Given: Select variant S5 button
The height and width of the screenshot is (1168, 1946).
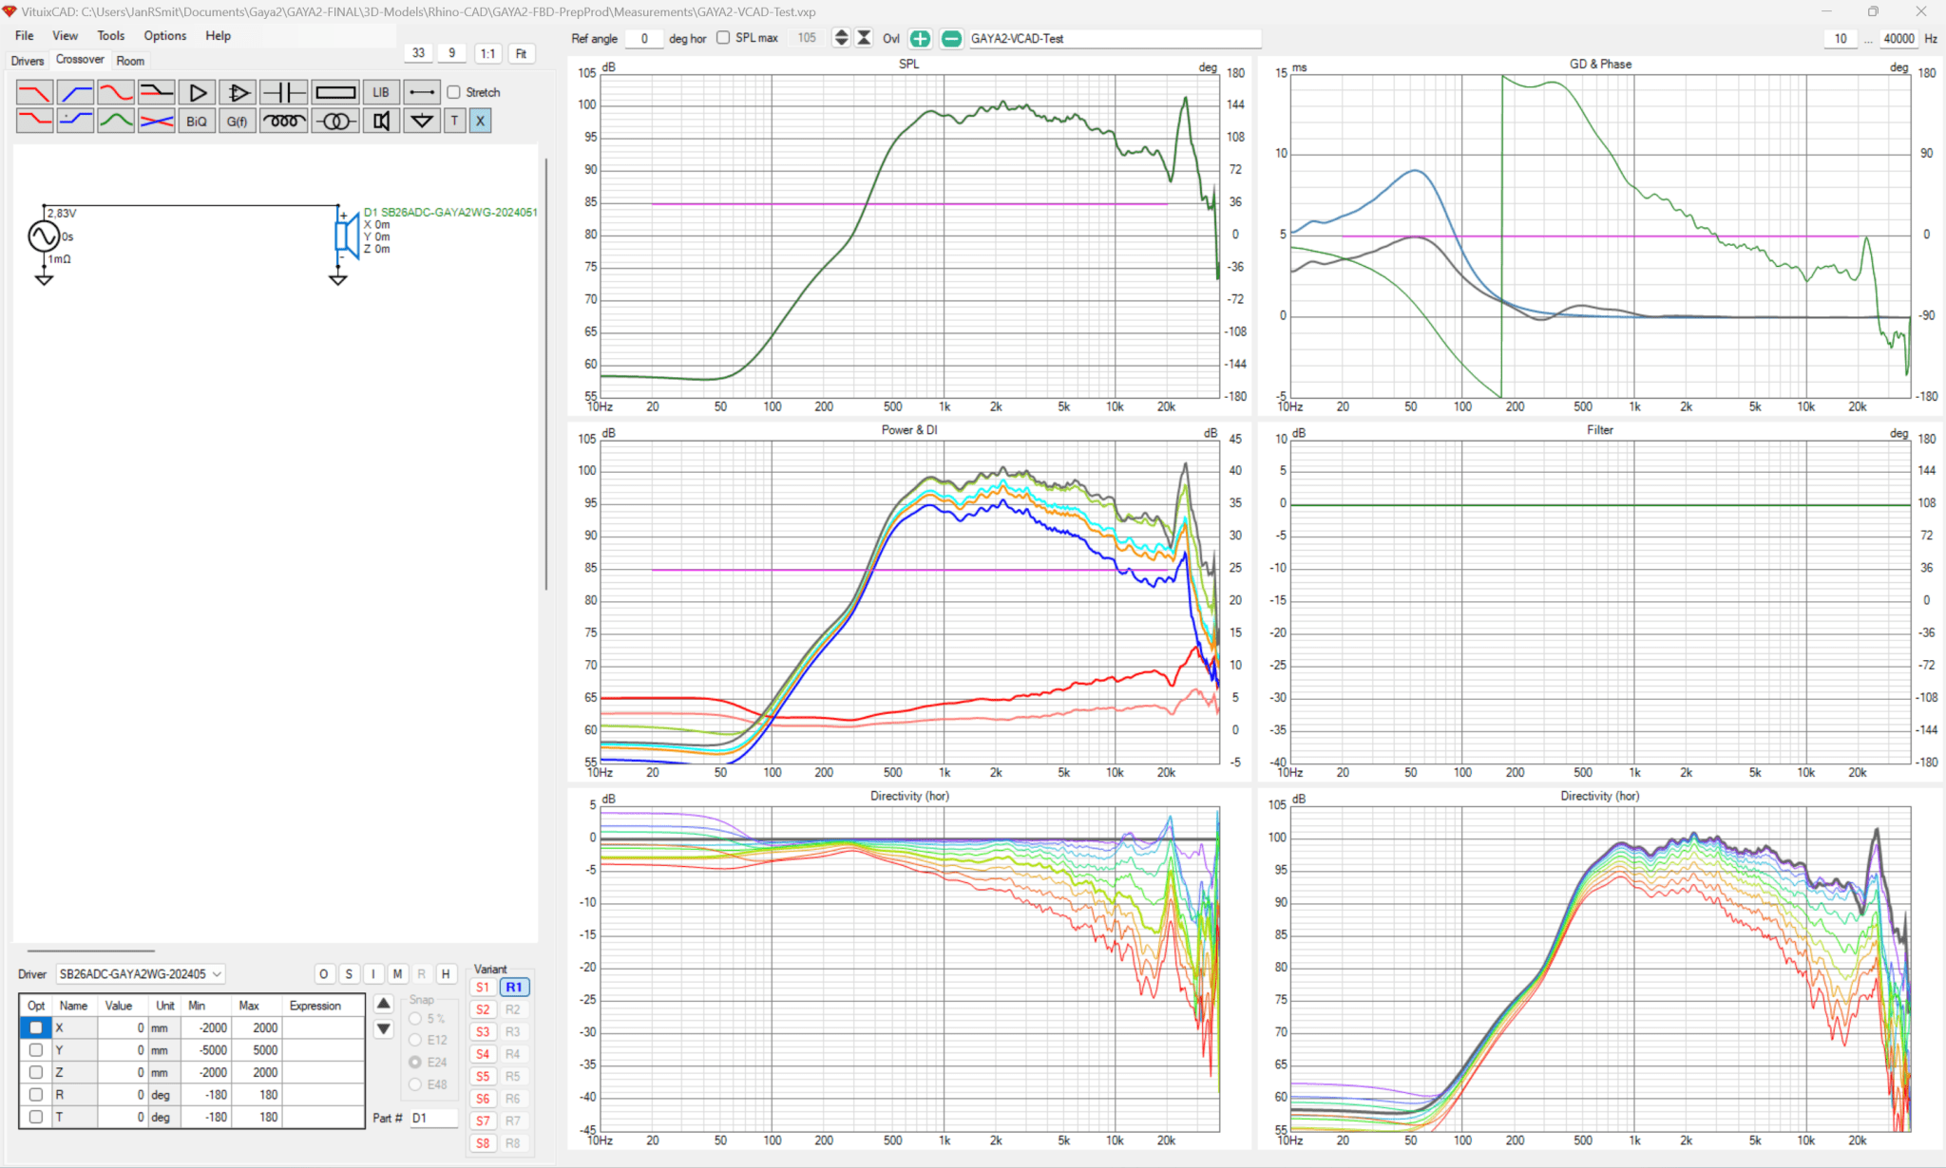Looking at the screenshot, I should (483, 1076).
